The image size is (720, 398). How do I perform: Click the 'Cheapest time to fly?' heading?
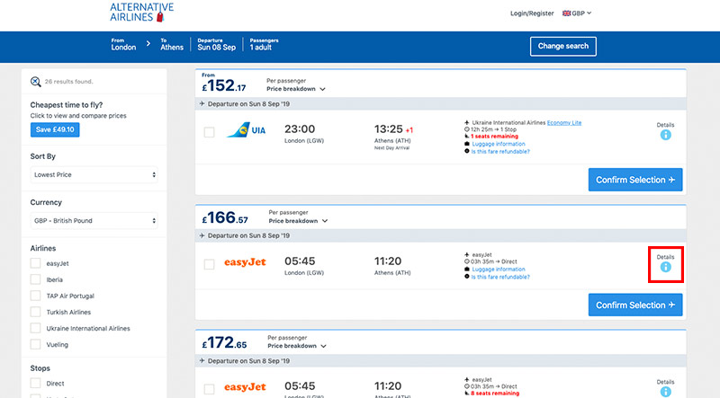pyautogui.click(x=67, y=105)
